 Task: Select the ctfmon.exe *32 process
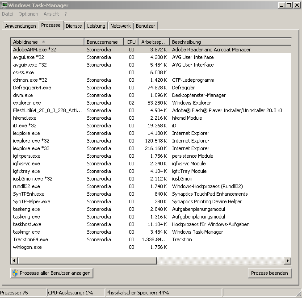coord(151,80)
